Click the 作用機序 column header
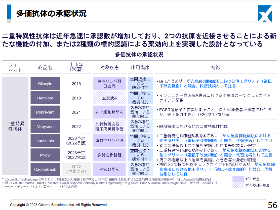The height and width of the screenshot is (210, 280). (140, 67)
